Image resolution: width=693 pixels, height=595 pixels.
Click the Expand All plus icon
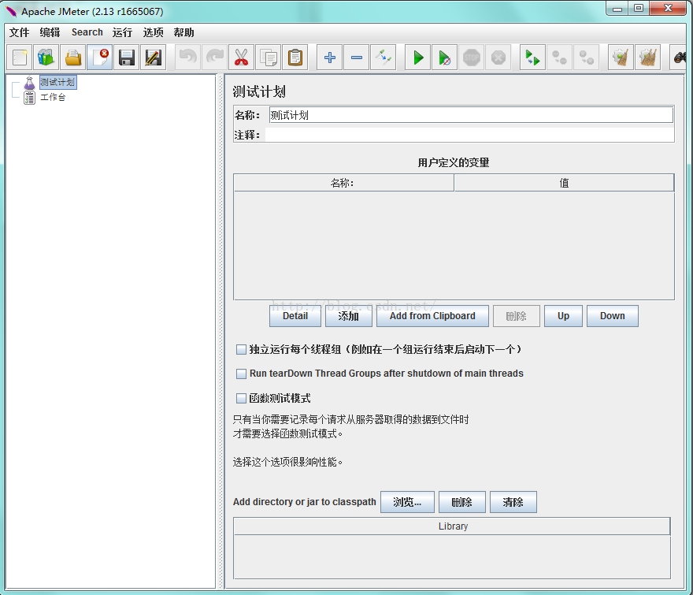click(x=330, y=58)
